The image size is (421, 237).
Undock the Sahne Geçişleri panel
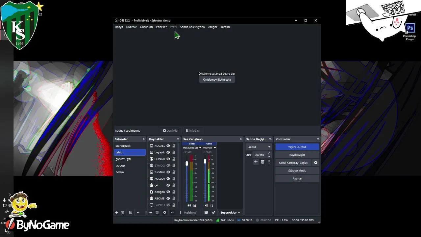(x=270, y=139)
